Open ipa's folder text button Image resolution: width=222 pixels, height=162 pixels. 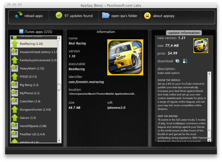(124, 16)
